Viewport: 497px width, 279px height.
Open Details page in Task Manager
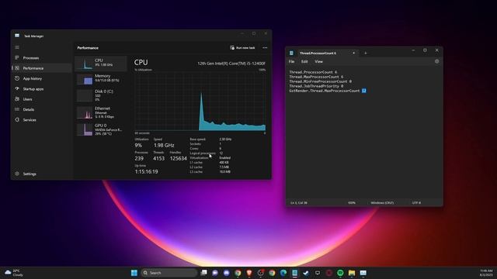[x=42, y=109]
